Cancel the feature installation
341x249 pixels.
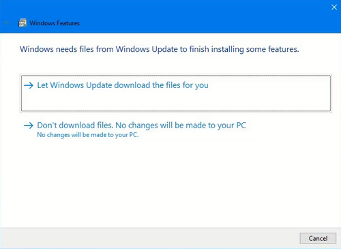(318, 238)
